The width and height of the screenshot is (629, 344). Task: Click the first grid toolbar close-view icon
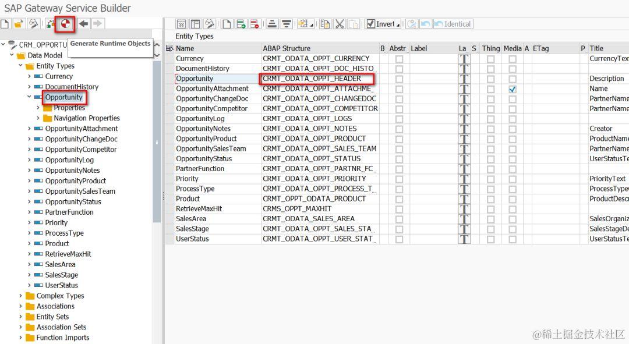[181, 24]
